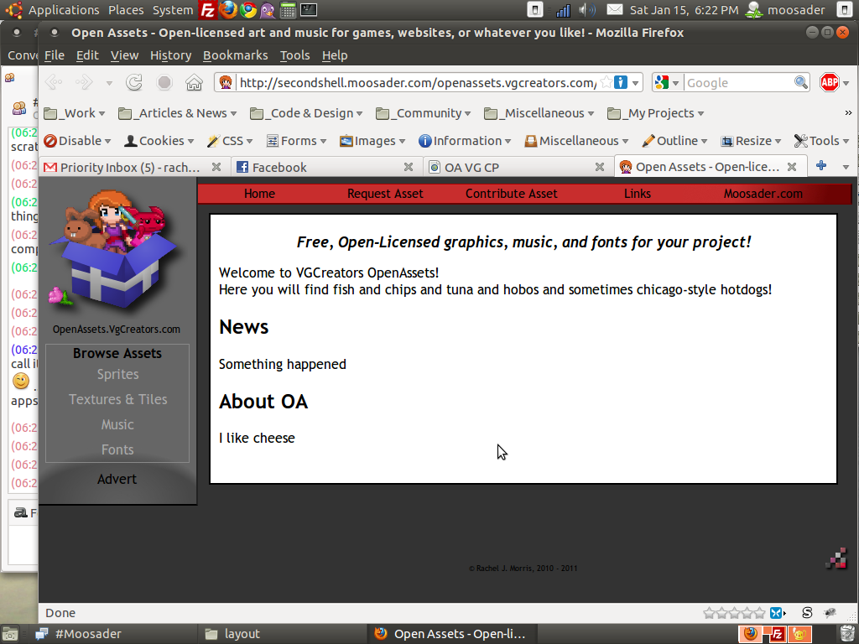Screen dimensions: 859x644
Task: Open the Sprites asset category
Action: click(117, 375)
